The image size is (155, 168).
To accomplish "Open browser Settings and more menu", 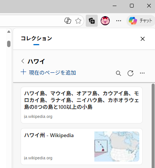I will (119, 21).
